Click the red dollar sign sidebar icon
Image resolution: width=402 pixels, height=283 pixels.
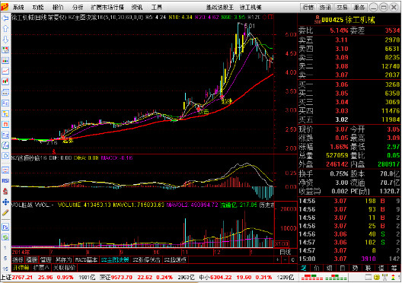(5, 191)
